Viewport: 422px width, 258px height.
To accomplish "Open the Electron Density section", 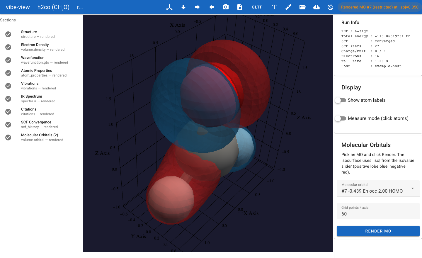I will 41,47.
